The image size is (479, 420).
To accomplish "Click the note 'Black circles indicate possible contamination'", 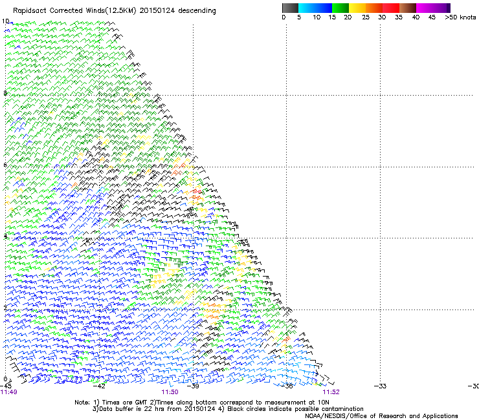I will click(x=295, y=409).
